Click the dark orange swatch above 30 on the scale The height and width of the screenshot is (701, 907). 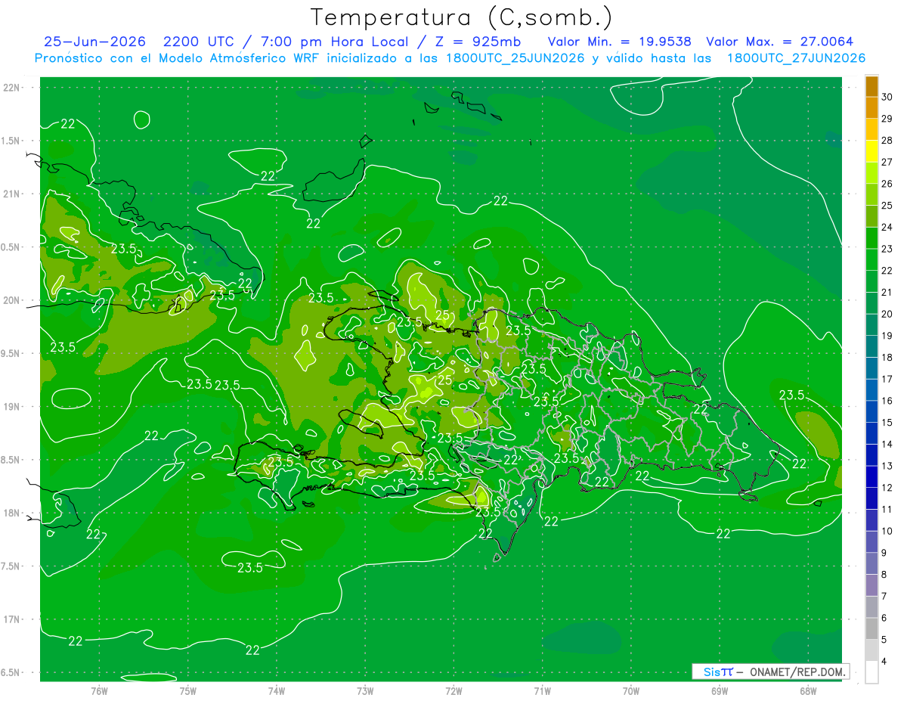(871, 86)
